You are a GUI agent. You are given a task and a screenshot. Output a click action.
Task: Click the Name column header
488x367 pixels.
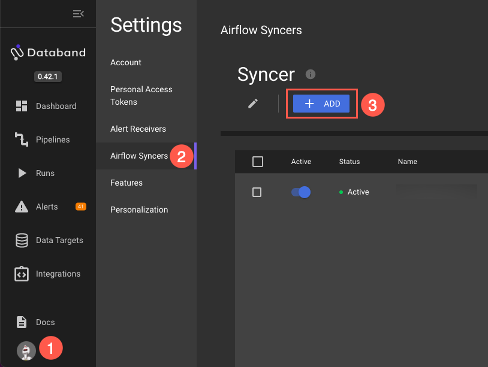click(408, 162)
